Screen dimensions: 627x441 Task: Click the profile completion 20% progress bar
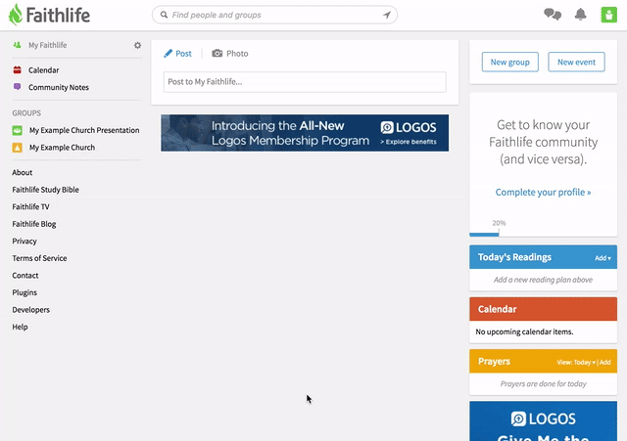(x=484, y=235)
